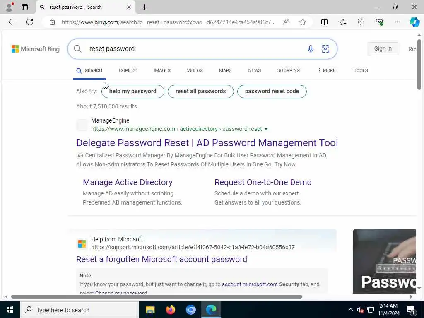Open Reset a forgotten Microsoft account password
This screenshot has height=318, width=424.
pos(162,259)
